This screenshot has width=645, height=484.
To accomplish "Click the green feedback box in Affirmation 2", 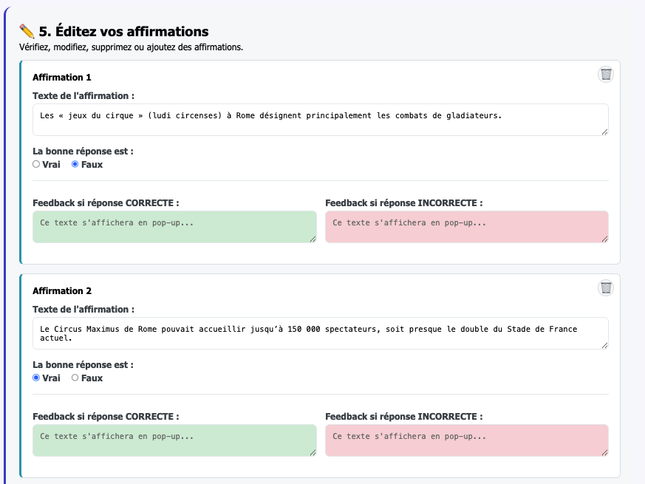I will (174, 440).
